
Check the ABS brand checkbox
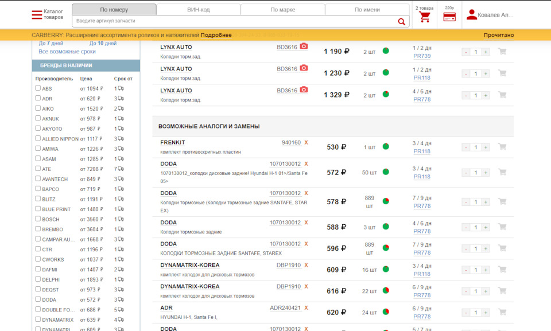38,88
